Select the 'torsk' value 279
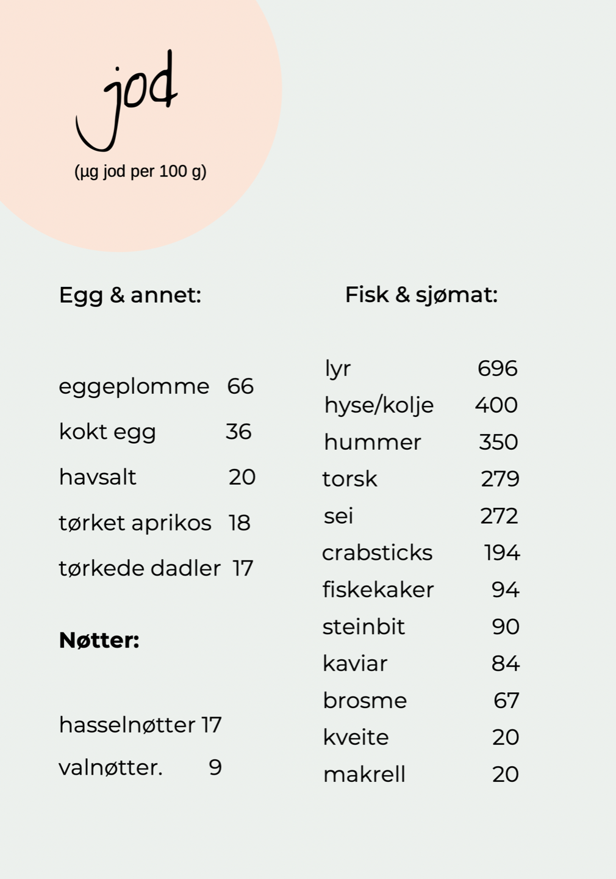 click(500, 479)
